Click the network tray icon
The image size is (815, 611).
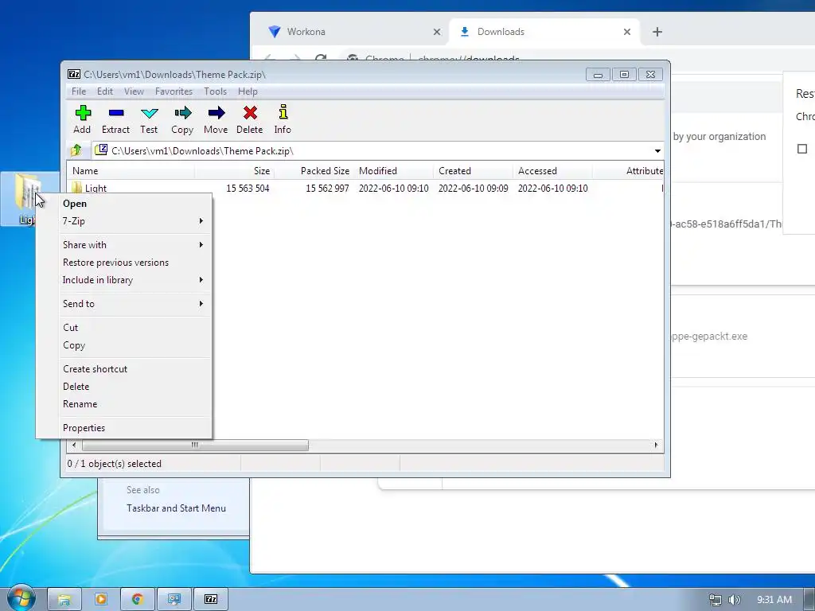[716, 600]
